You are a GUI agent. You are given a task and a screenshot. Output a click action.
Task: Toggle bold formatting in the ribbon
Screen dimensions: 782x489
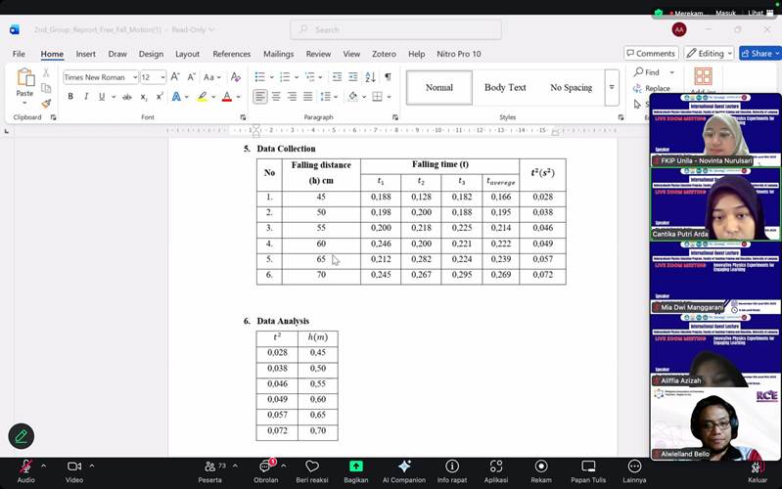[70, 97]
